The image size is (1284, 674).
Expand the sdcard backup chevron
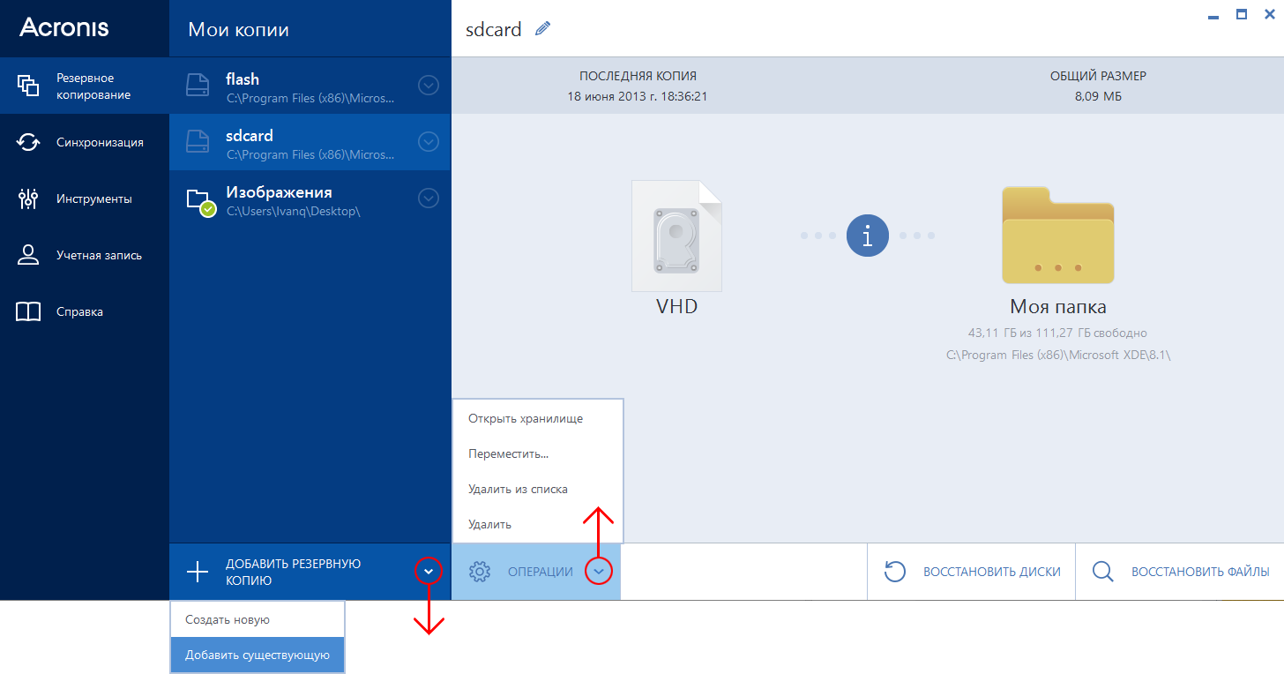pyautogui.click(x=428, y=142)
